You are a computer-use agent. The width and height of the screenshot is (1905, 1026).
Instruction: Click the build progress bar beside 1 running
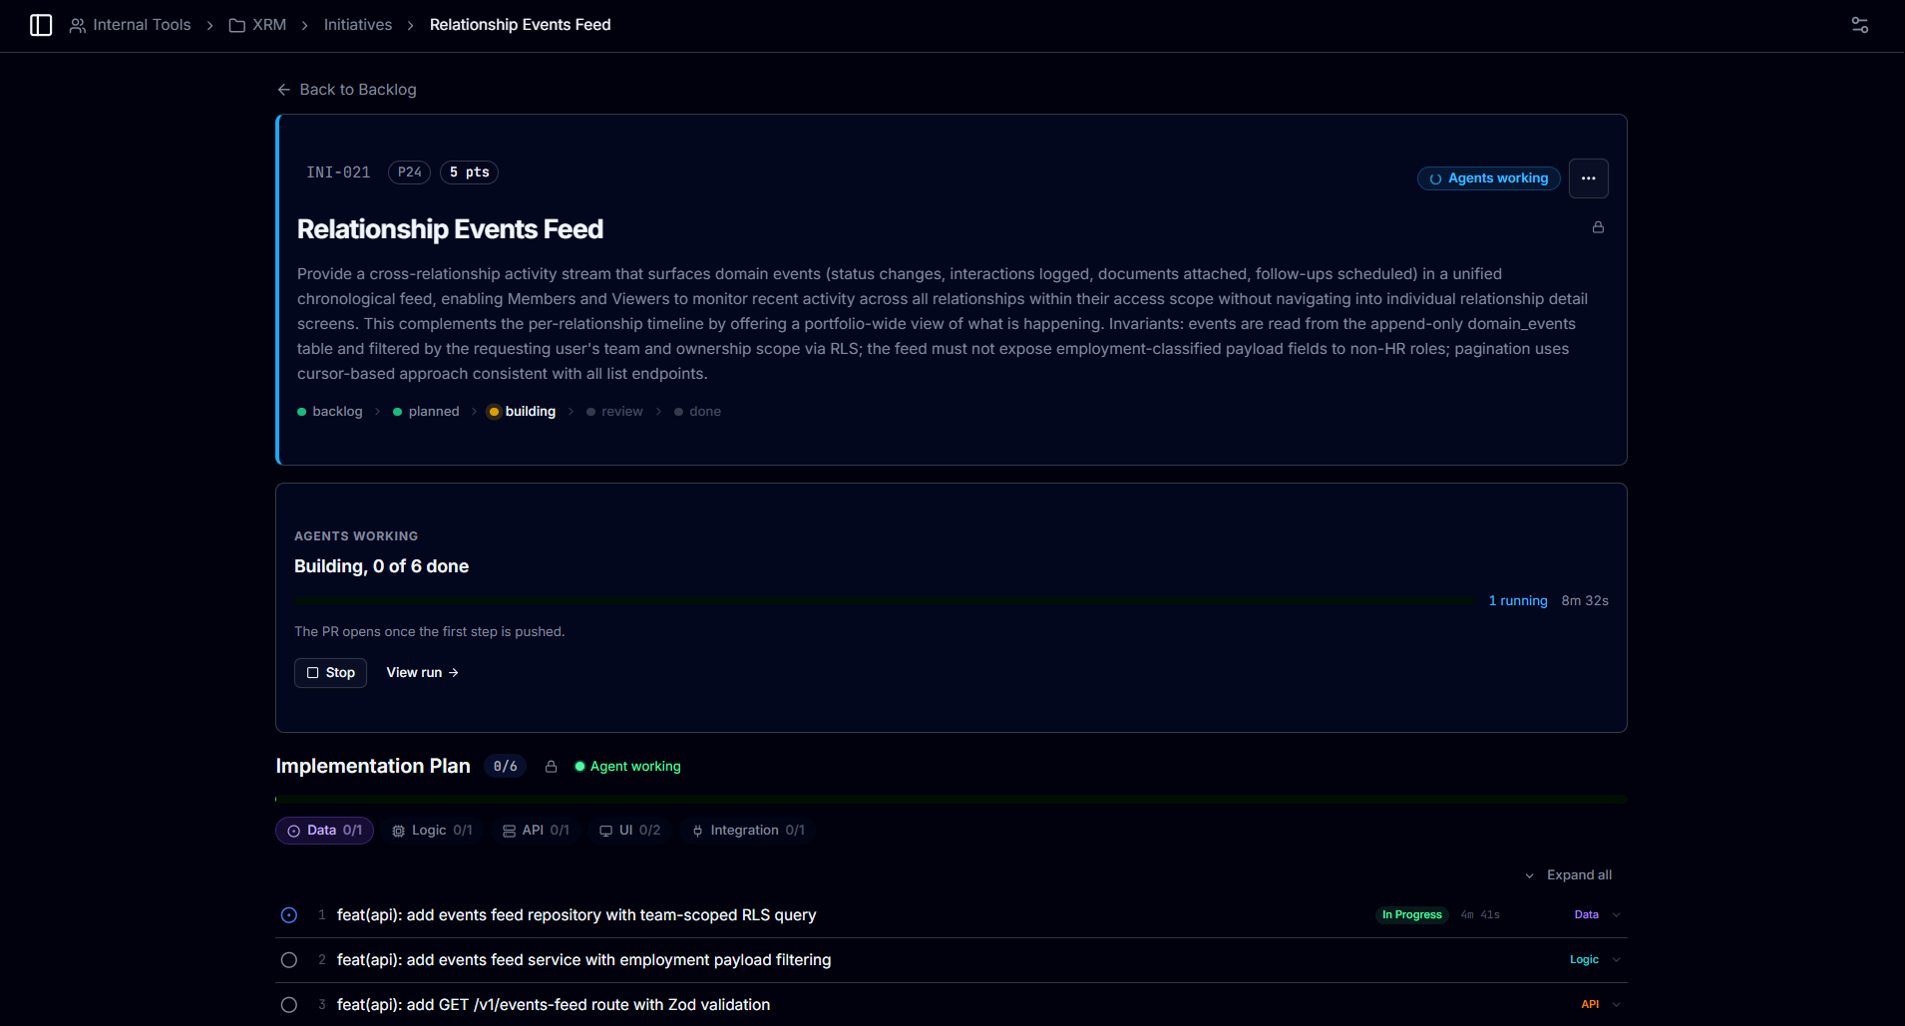[885, 601]
